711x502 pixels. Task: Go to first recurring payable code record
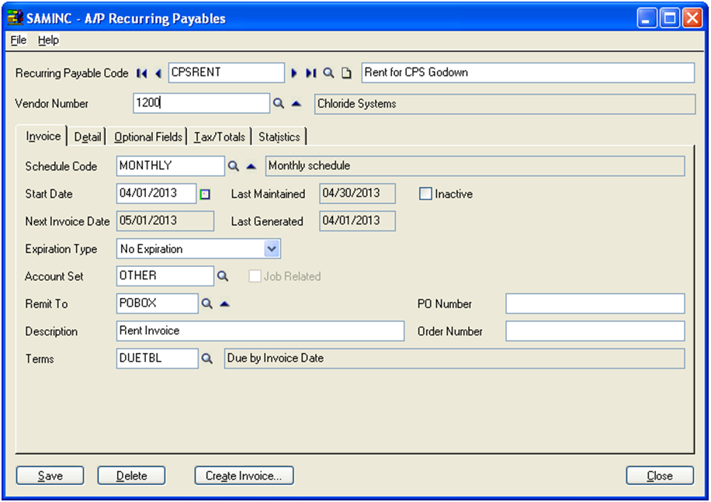(141, 73)
